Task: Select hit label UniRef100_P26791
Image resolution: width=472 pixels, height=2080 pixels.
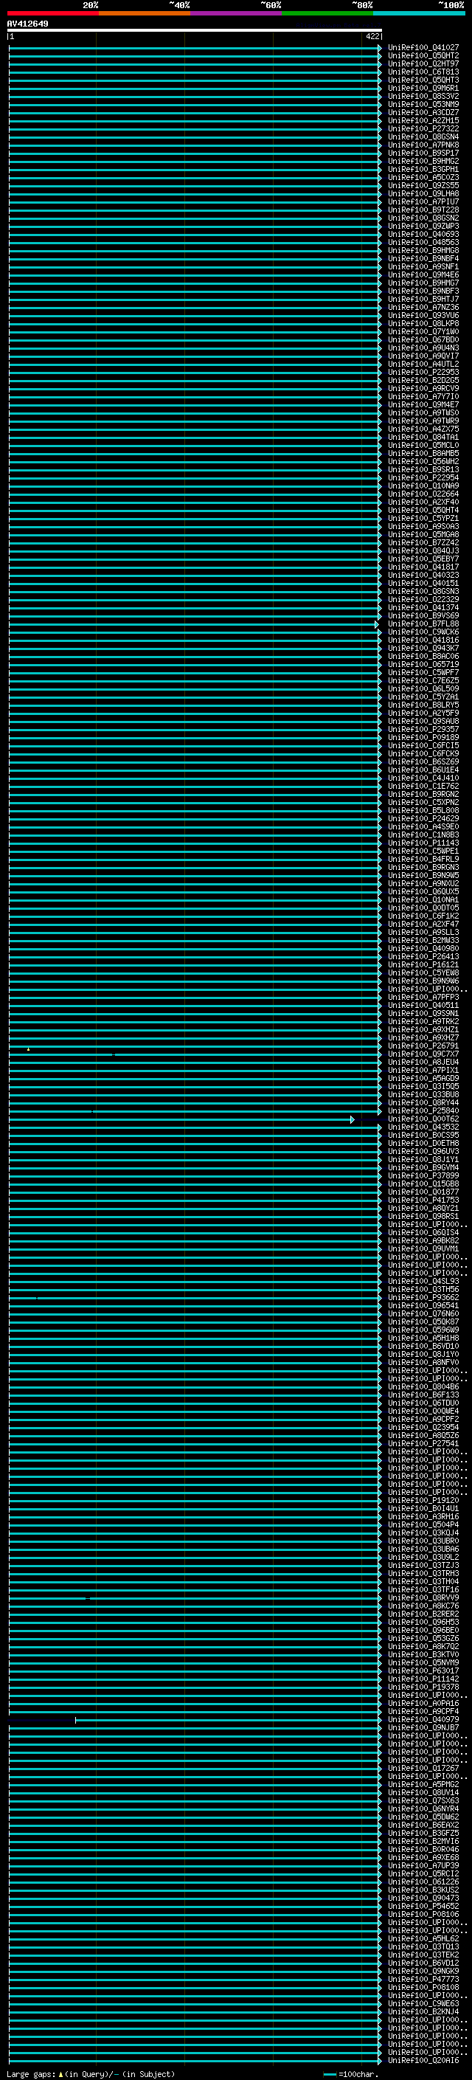Action: (423, 1046)
